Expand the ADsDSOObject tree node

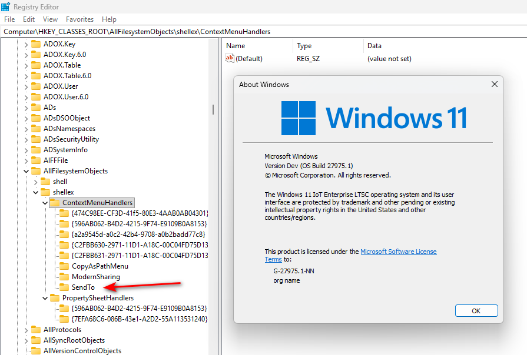click(26, 119)
